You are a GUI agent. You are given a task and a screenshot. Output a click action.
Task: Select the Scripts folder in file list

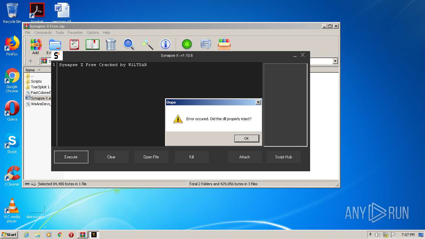pos(36,81)
